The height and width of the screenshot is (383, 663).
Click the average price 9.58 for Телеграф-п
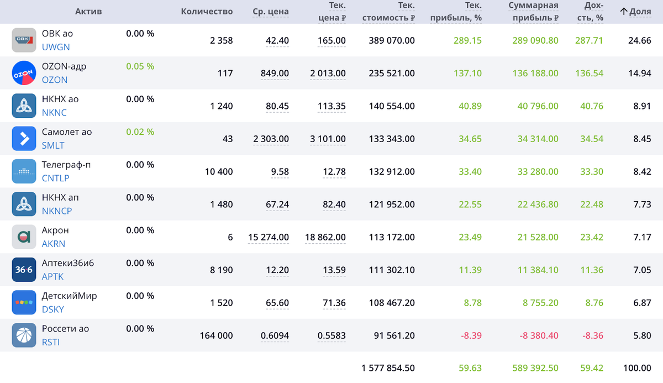click(280, 171)
